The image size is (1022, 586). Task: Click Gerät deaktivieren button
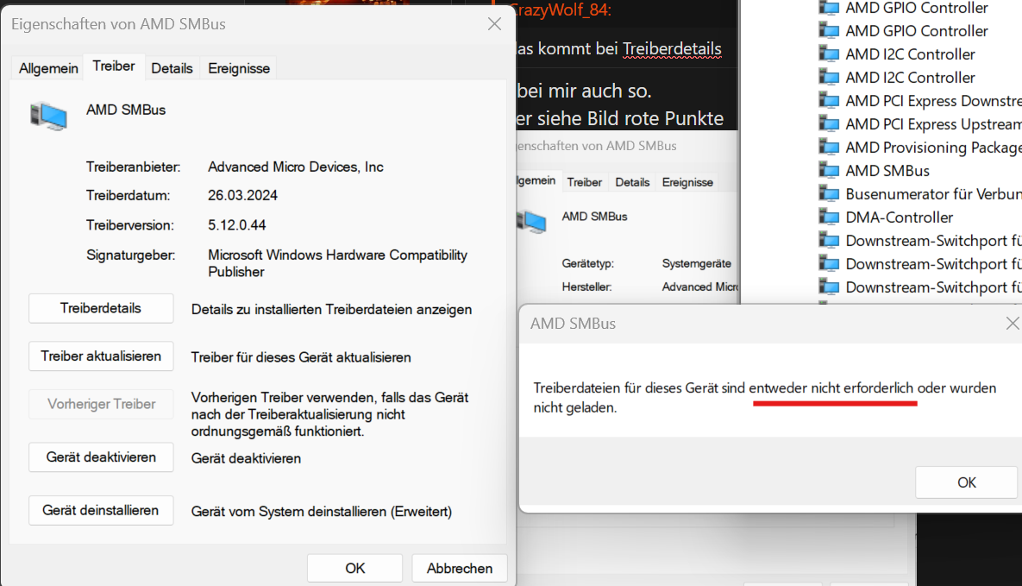(101, 457)
